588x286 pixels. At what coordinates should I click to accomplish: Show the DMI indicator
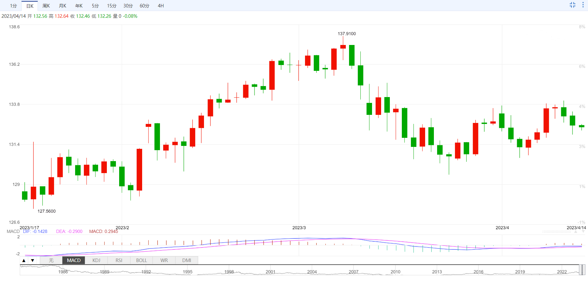(x=187, y=260)
